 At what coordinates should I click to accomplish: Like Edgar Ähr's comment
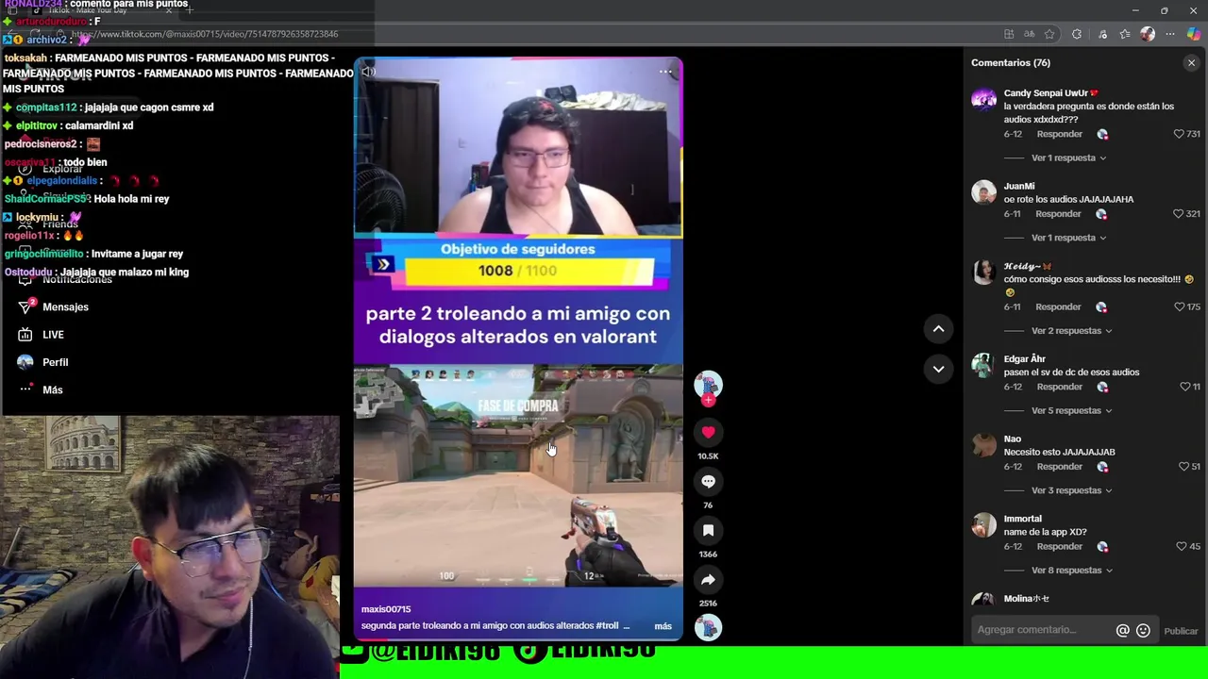[x=1184, y=387]
